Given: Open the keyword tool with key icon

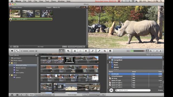Looking at the screenshot, I should tap(92, 51).
